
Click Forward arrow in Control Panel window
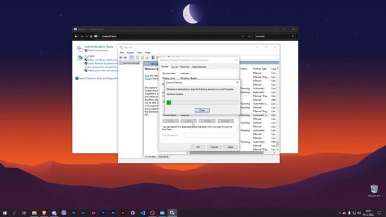(x=82, y=36)
